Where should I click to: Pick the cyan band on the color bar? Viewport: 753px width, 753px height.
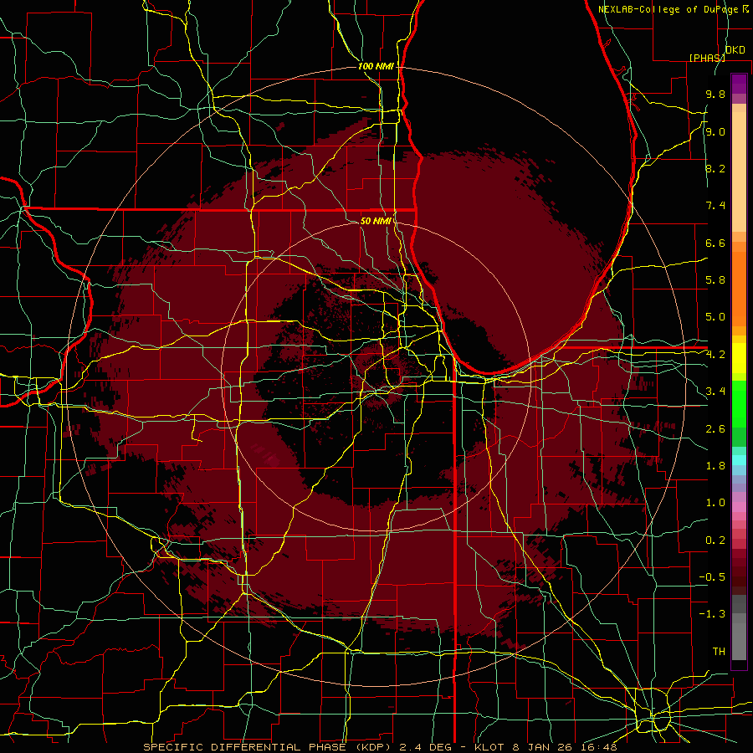[739, 460]
